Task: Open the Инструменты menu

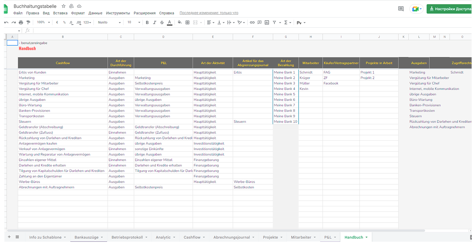Action: coord(118,13)
